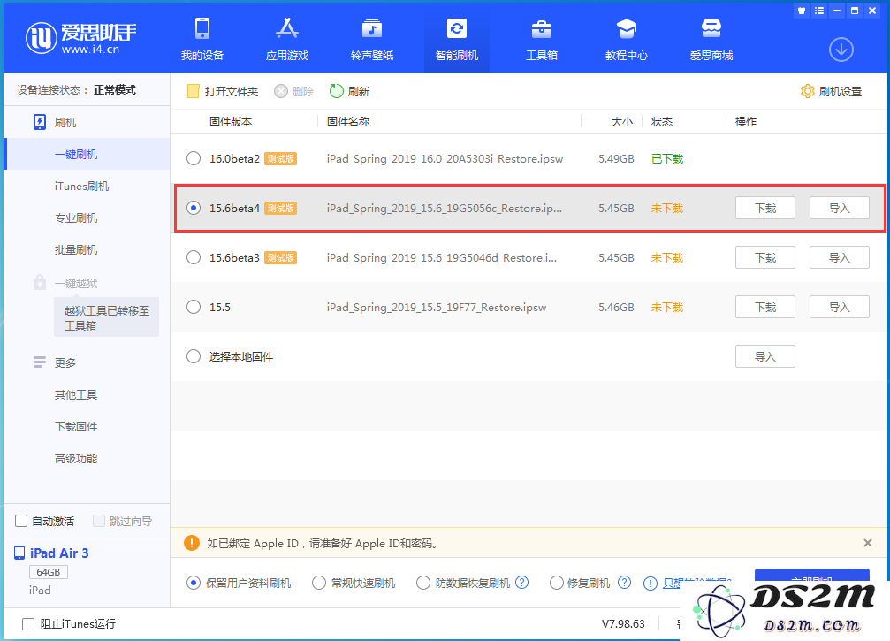Enable the 自动激活 checkbox
The width and height of the screenshot is (890, 641).
[x=21, y=521]
